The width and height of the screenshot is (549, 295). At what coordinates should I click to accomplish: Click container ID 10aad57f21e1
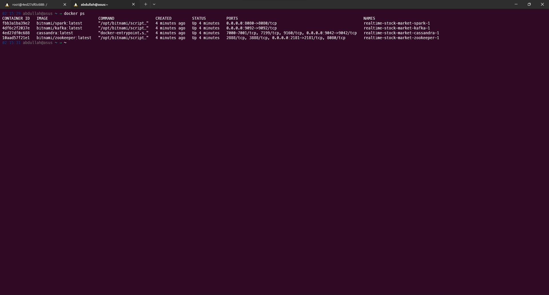pos(16,38)
